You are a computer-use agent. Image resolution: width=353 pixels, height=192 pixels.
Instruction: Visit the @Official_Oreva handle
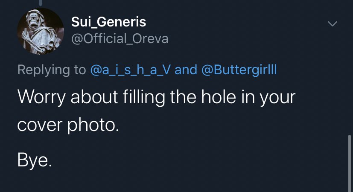(x=120, y=39)
